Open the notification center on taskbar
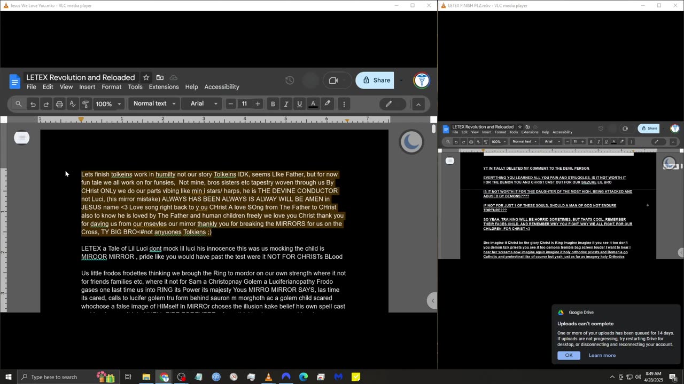Image resolution: width=684 pixels, height=384 pixels. pos(673,377)
